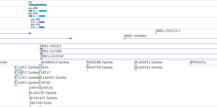
Task: Click the EK166434.5prime double arrow glyph
Action: (136, 70)
